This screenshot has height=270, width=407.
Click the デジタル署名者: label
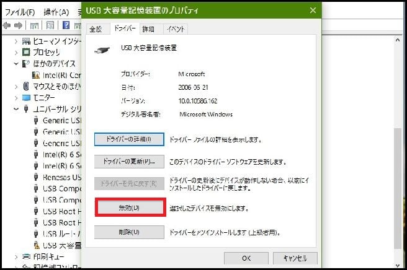pos(140,115)
